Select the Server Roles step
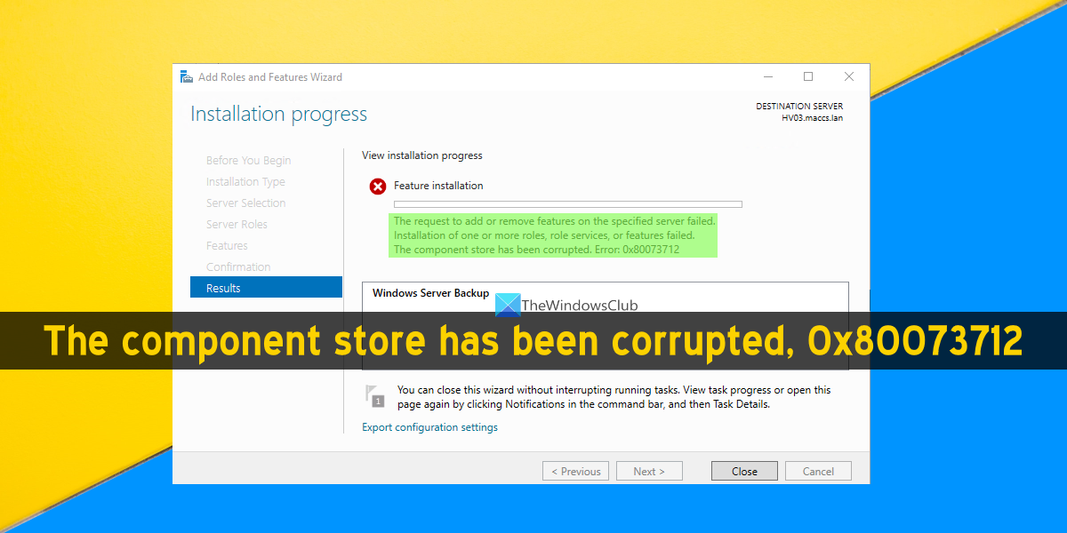The image size is (1067, 533). tap(237, 225)
